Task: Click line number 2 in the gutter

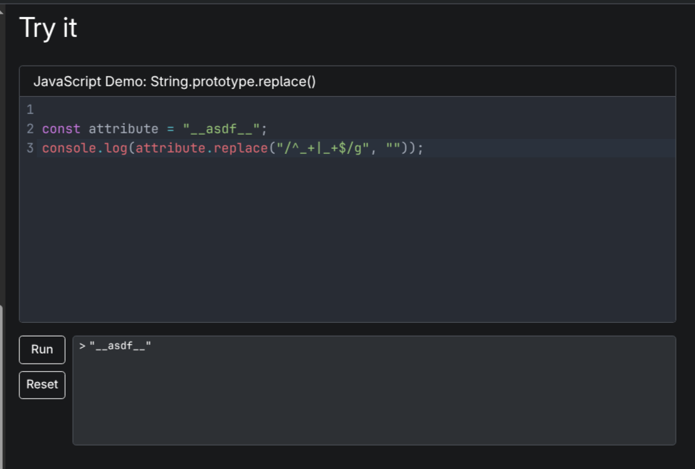Action: (x=30, y=129)
